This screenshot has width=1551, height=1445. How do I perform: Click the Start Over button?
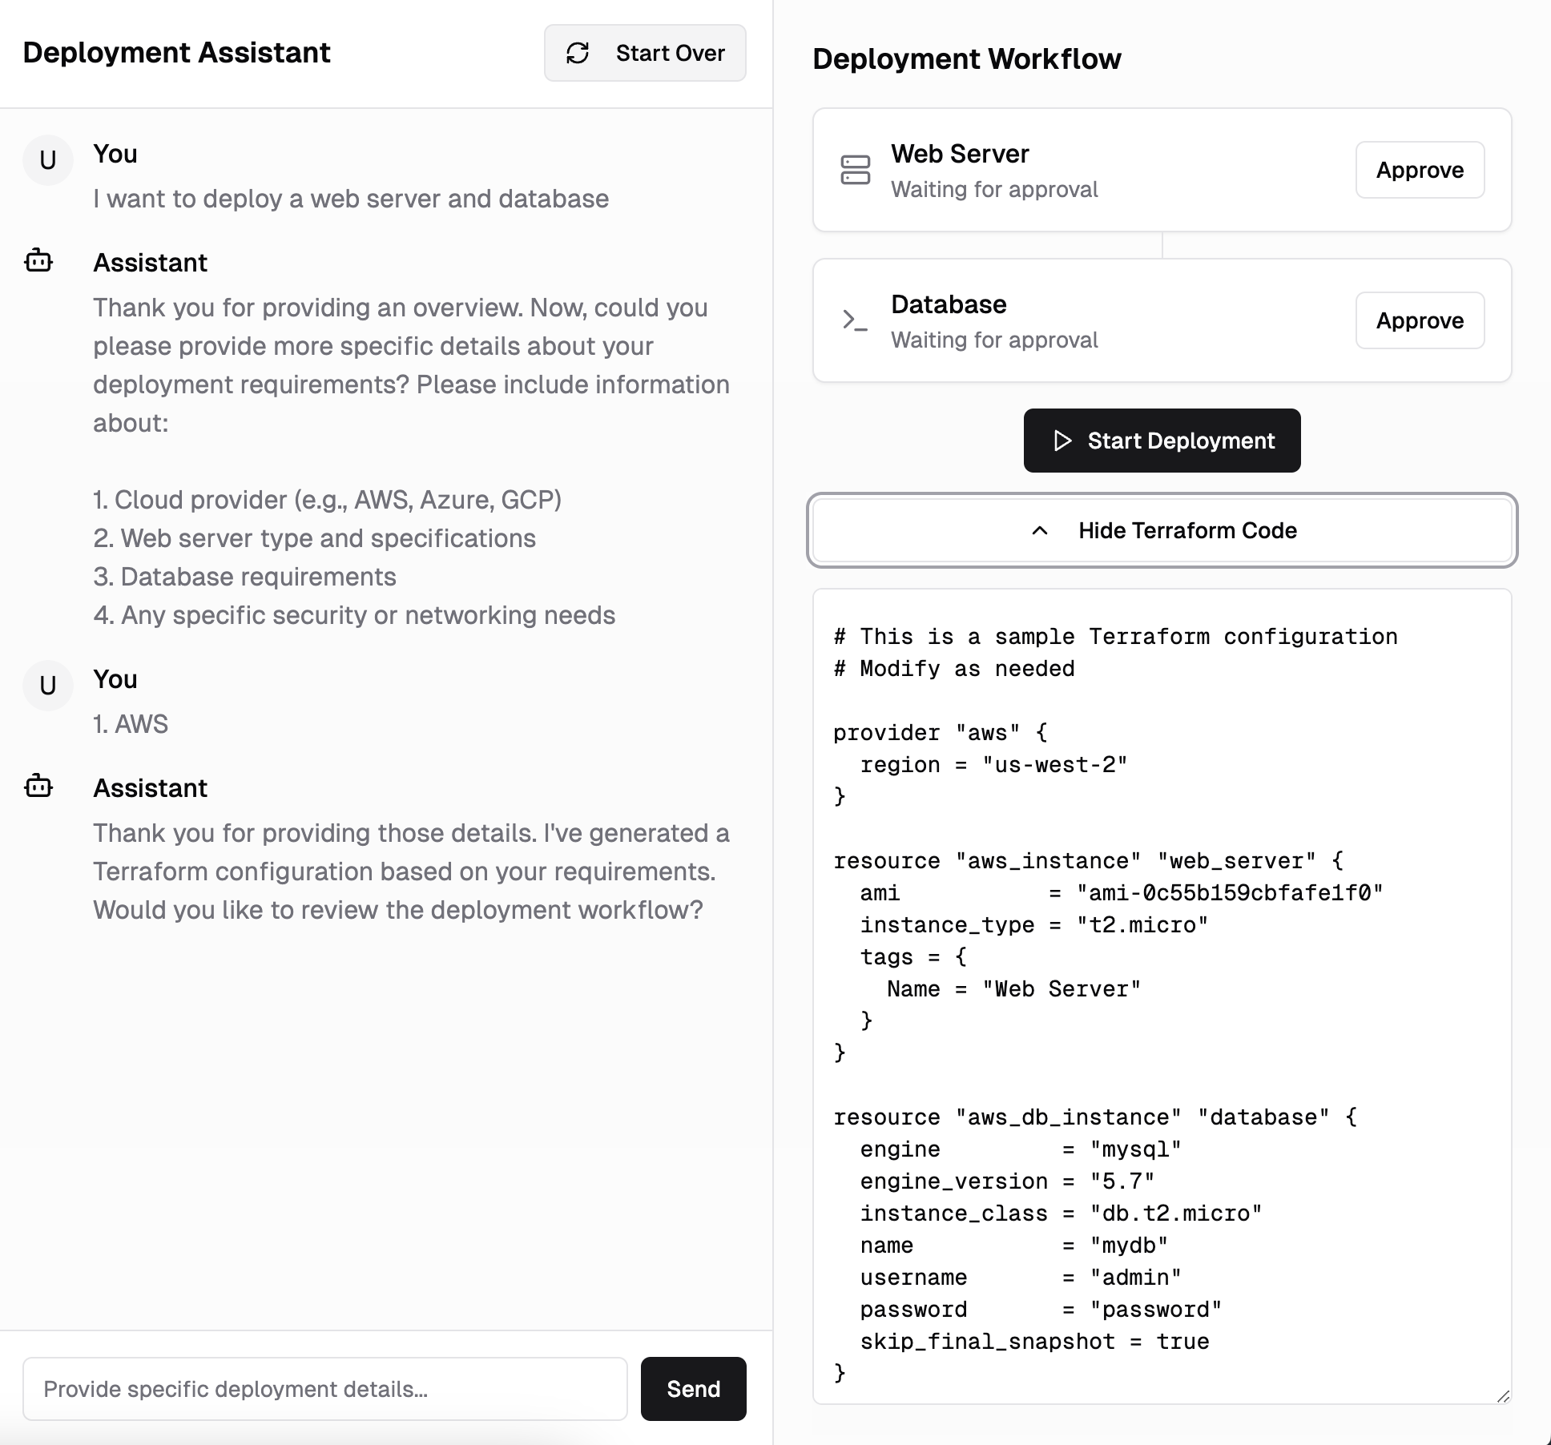pyautogui.click(x=670, y=53)
